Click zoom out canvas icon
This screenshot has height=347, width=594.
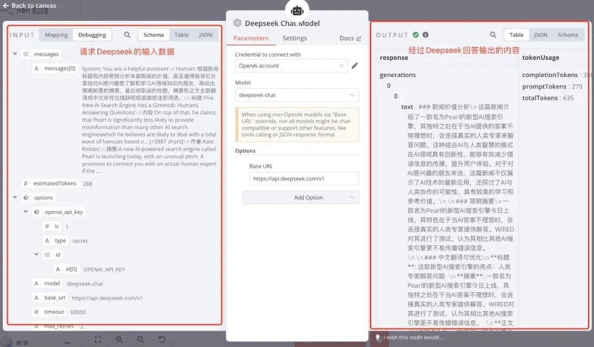(140, 339)
